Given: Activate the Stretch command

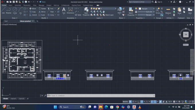Looking at the screenshot, I should point(33,15).
